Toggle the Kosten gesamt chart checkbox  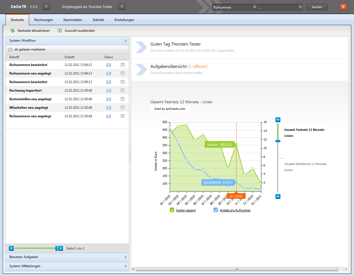tap(172, 210)
